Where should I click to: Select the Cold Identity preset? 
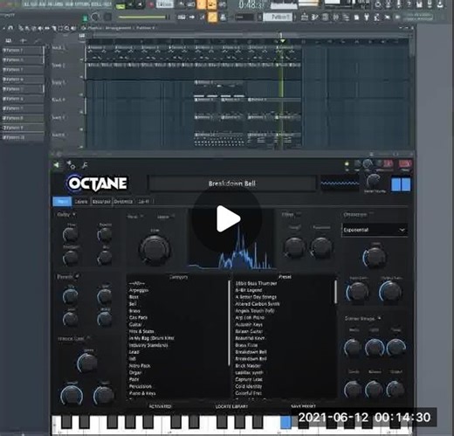[249, 386]
